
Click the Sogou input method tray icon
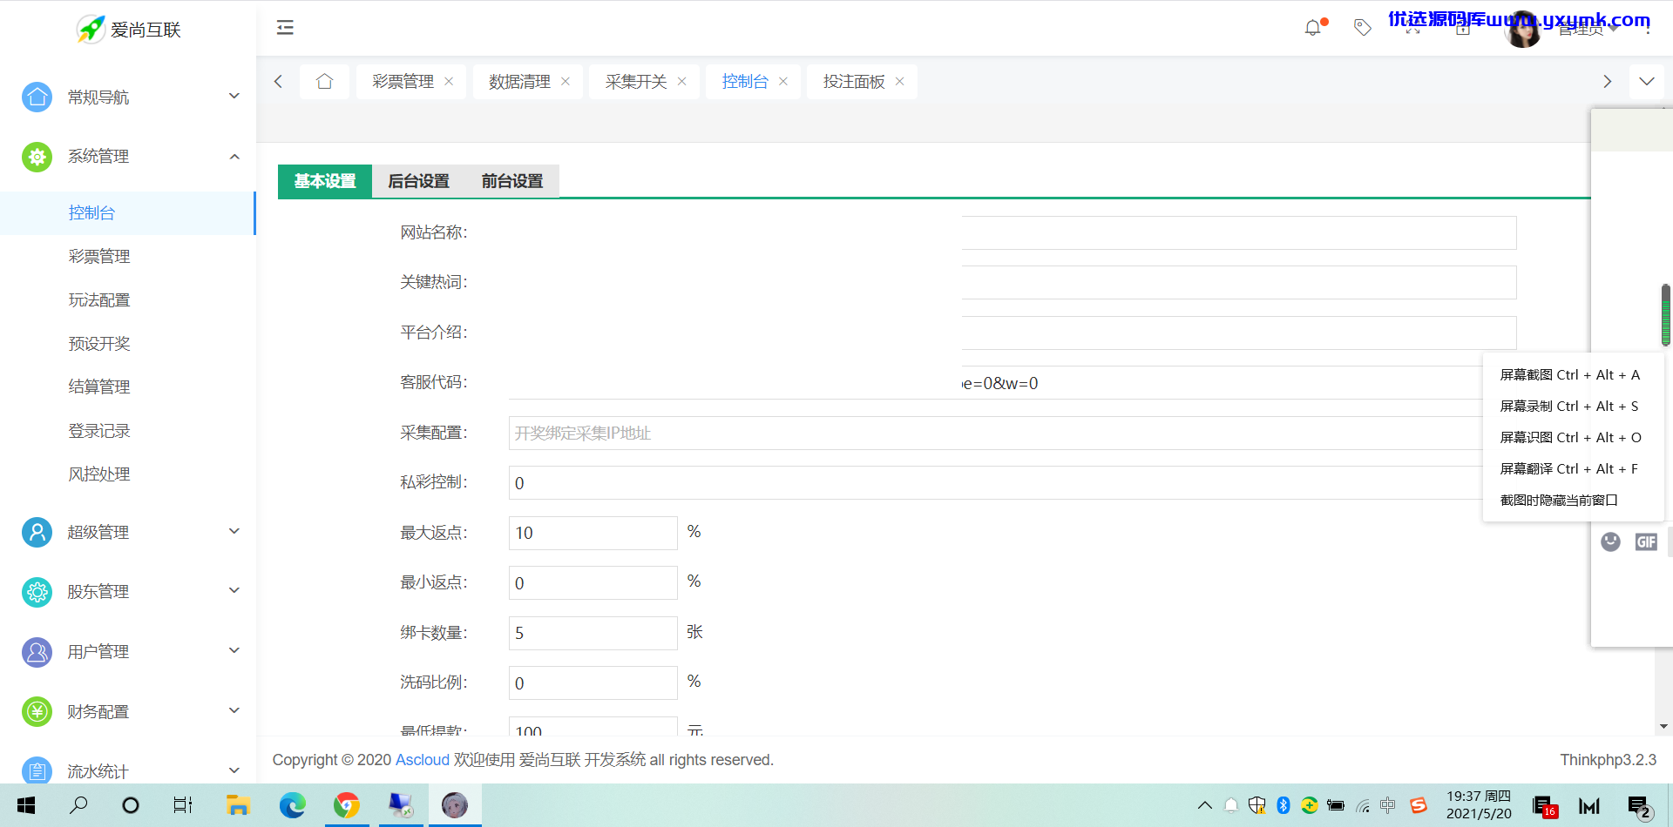(x=1419, y=805)
